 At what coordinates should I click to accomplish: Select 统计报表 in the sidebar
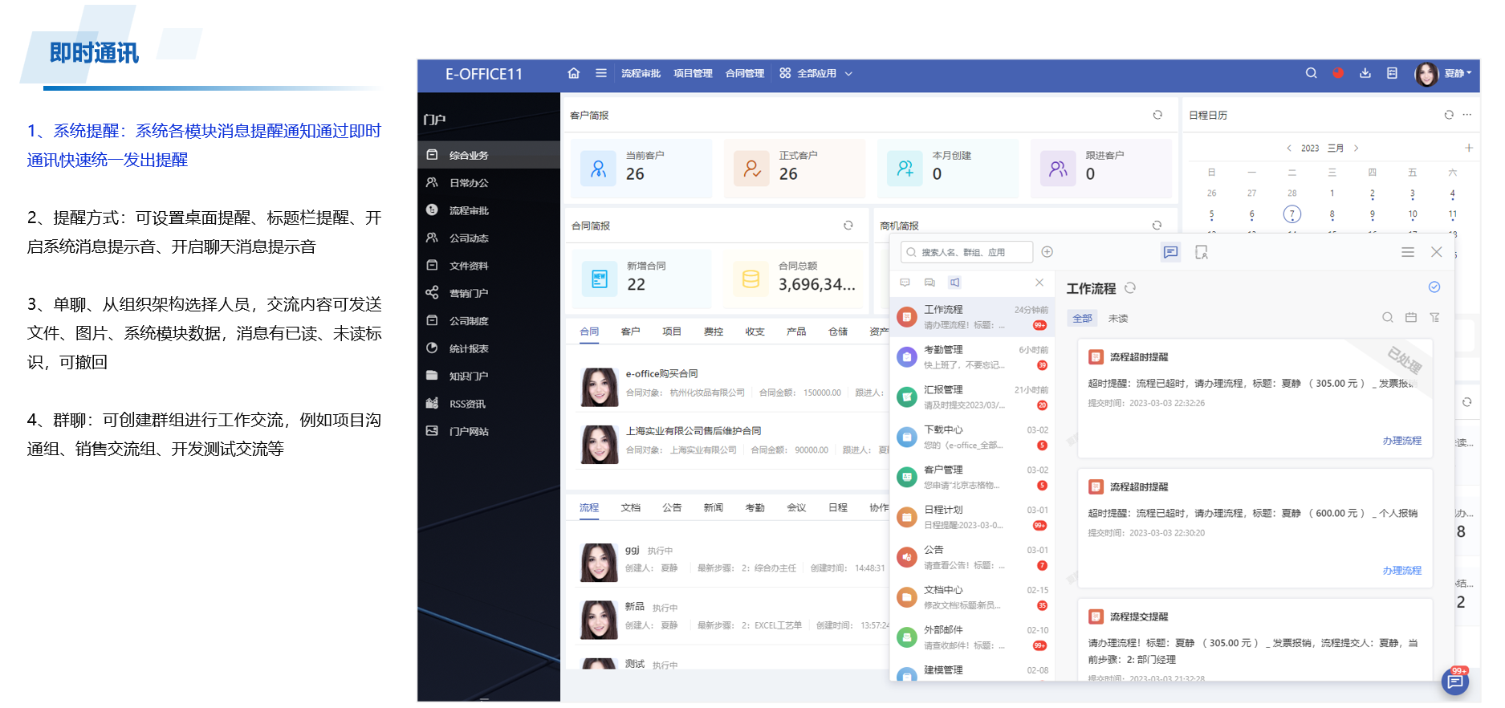click(489, 348)
